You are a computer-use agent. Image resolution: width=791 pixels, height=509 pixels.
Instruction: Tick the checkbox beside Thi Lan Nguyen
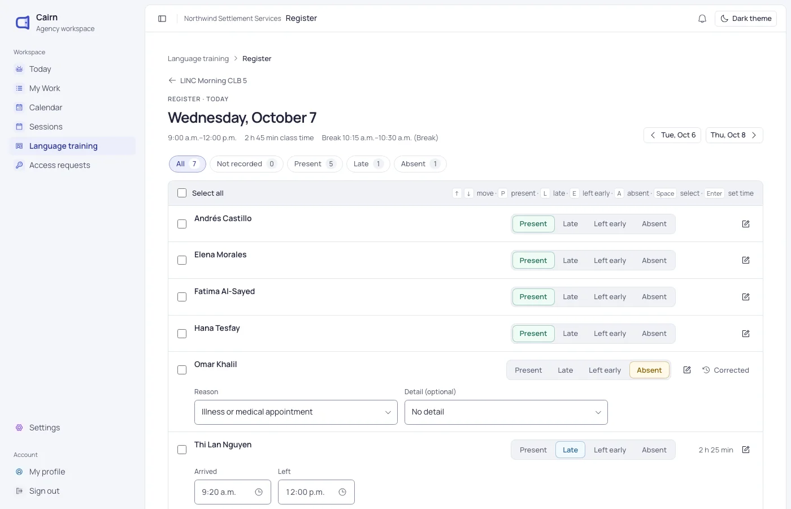[x=182, y=450]
